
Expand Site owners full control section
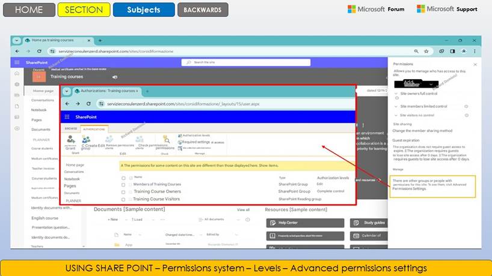click(x=396, y=94)
